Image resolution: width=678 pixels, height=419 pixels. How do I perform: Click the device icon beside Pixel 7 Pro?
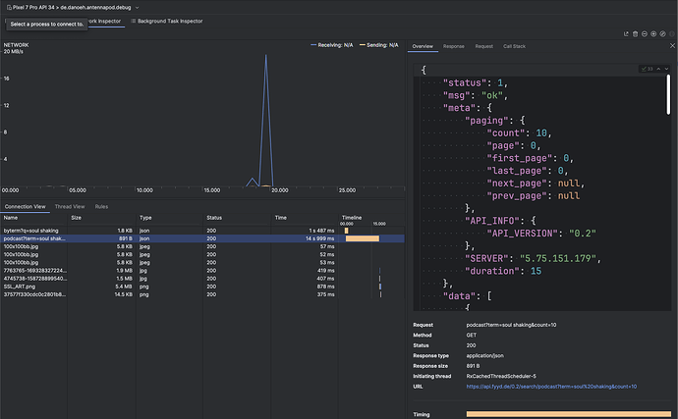point(9,7)
